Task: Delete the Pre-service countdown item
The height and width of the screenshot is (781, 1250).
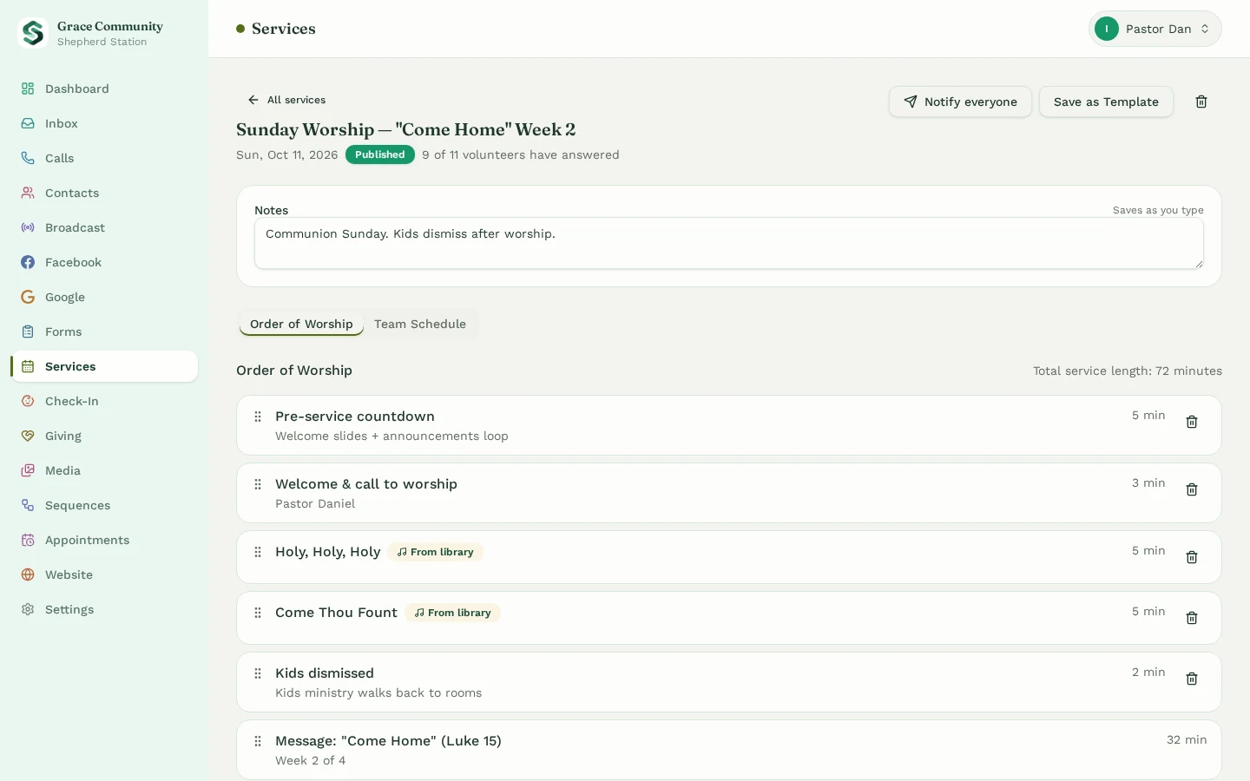Action: point(1192,422)
